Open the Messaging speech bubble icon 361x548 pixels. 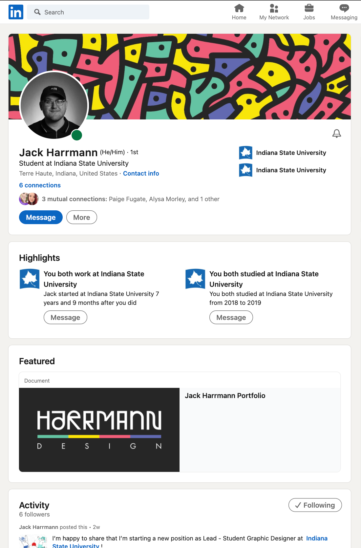point(344,8)
